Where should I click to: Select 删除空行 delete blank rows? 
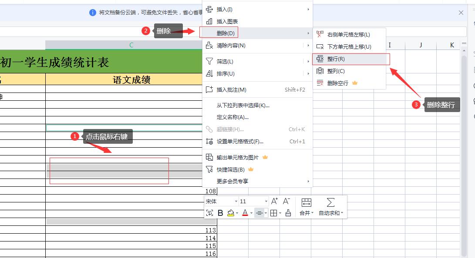pyautogui.click(x=349, y=83)
